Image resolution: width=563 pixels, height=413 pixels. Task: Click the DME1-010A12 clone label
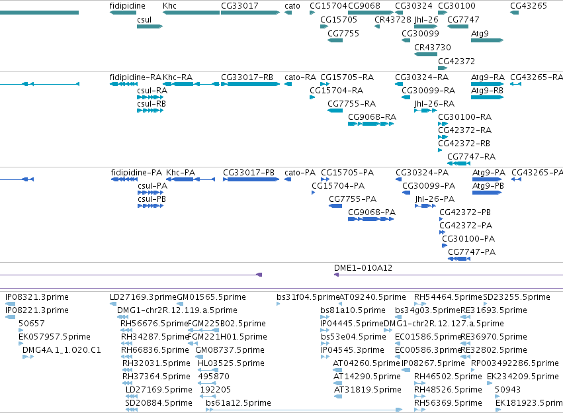pyautogui.click(x=363, y=268)
